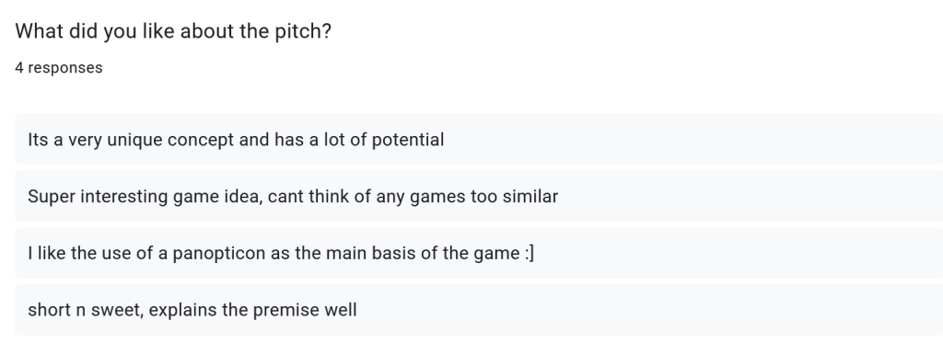
Task: Click the 'What did you like about the pitch?' heading
Action: click(x=173, y=31)
